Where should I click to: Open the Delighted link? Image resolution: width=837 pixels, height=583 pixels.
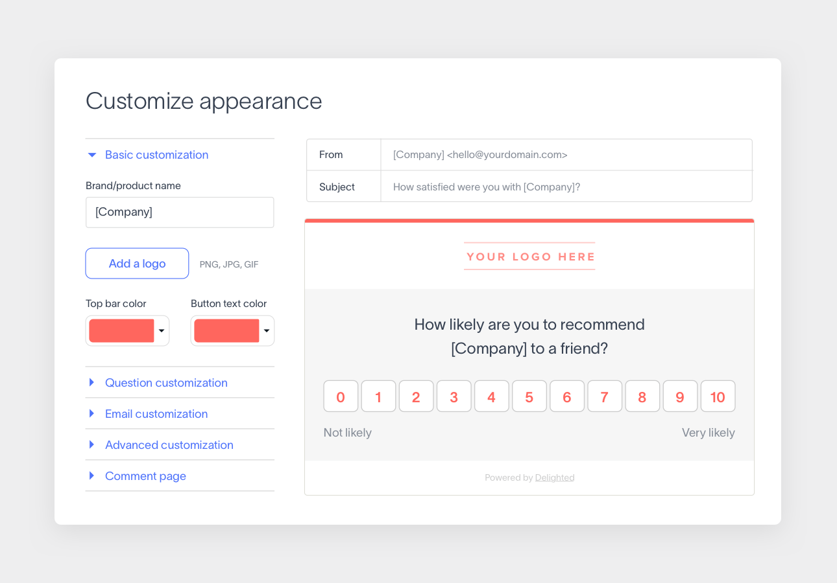tap(555, 477)
